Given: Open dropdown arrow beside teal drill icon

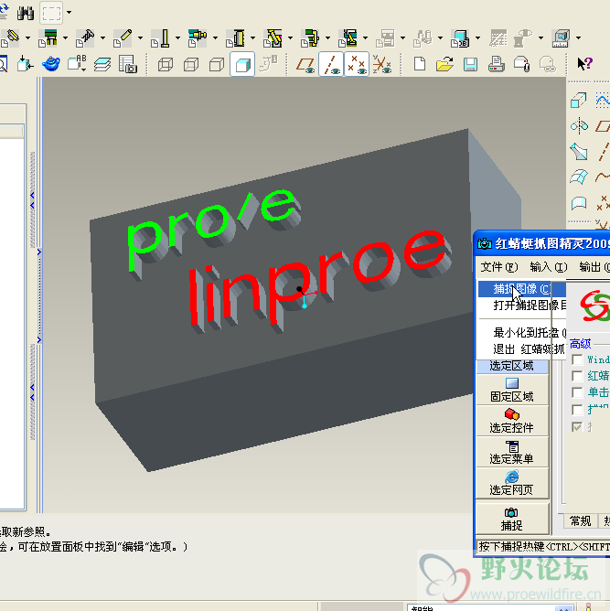Looking at the screenshot, I should point(215,38).
